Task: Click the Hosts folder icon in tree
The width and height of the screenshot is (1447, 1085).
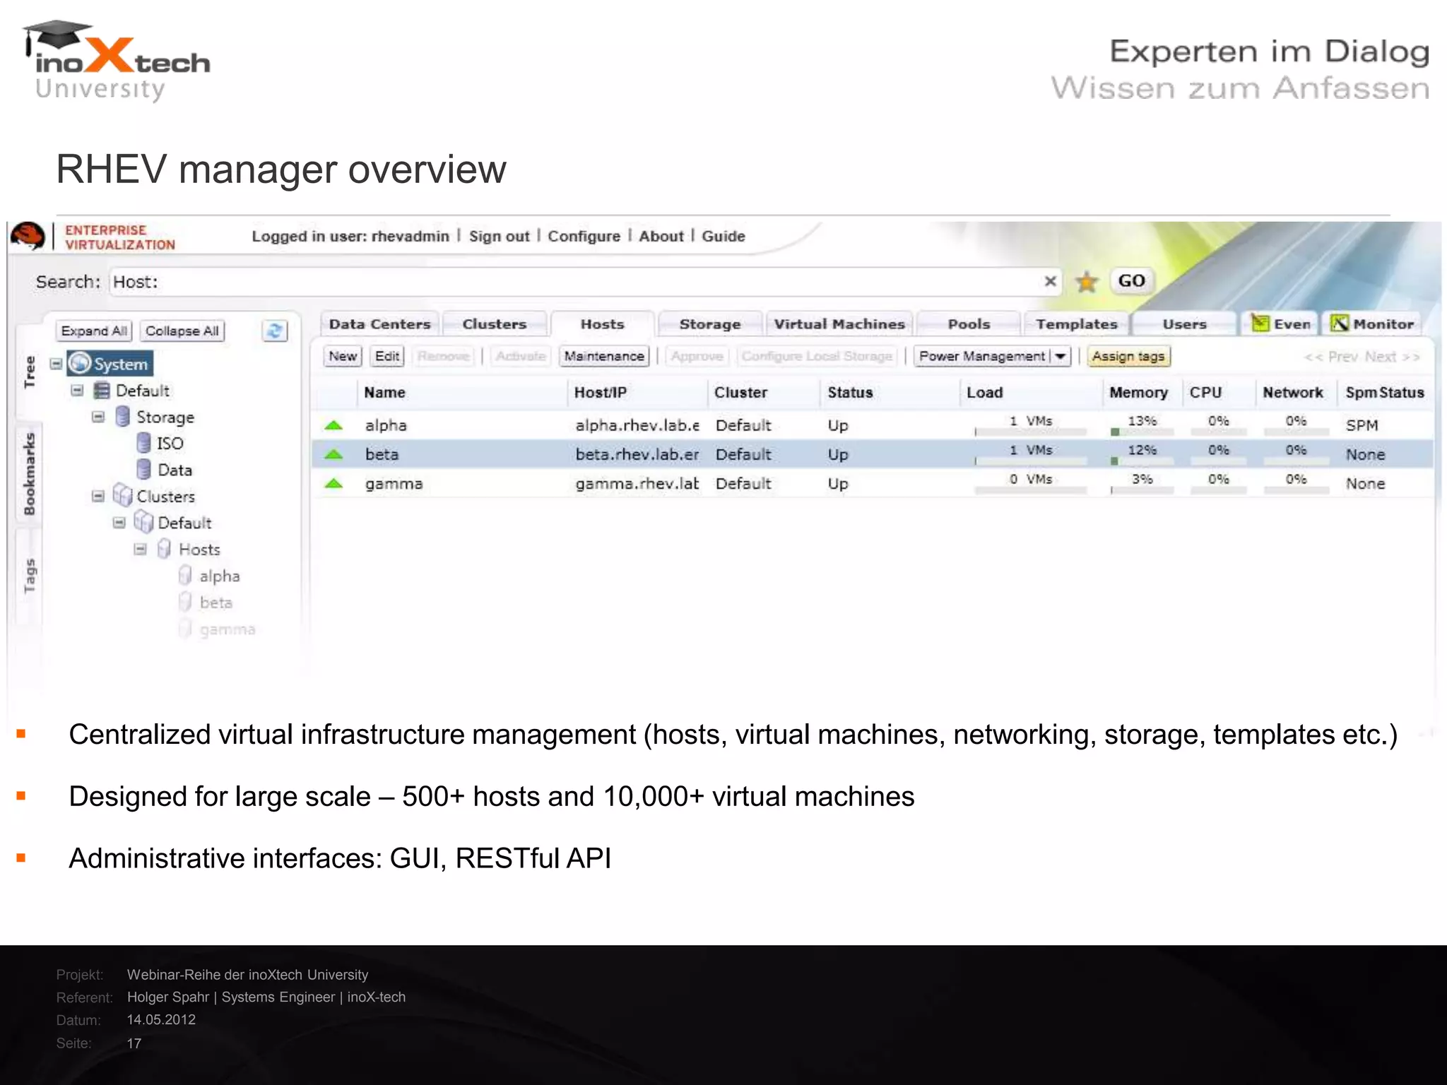Action: click(164, 549)
